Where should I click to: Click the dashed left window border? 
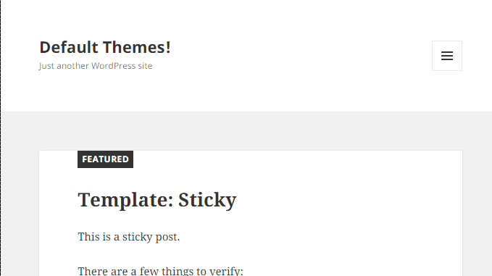click(x=1, y=138)
